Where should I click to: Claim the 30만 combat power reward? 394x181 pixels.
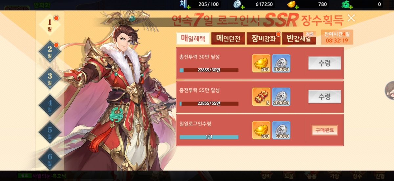point(324,63)
